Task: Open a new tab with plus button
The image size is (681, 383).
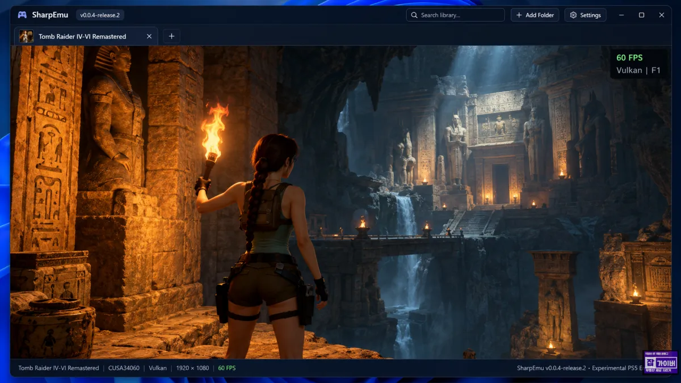Action: tap(171, 36)
